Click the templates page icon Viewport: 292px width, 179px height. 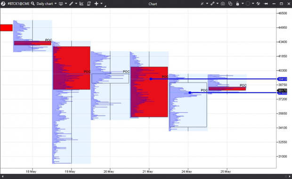click(x=89, y=4)
